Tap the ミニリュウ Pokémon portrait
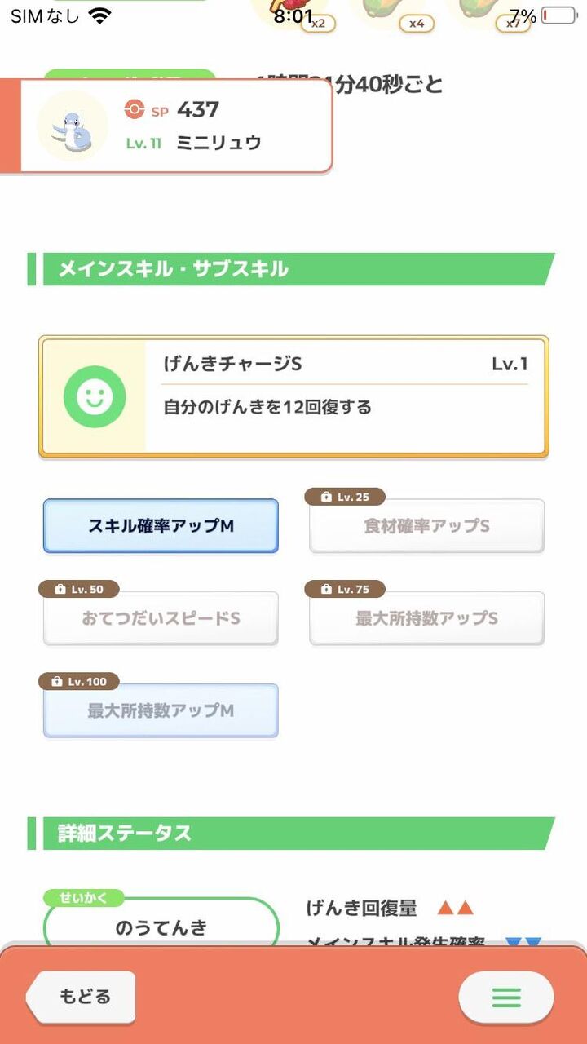587x1044 pixels. click(72, 126)
